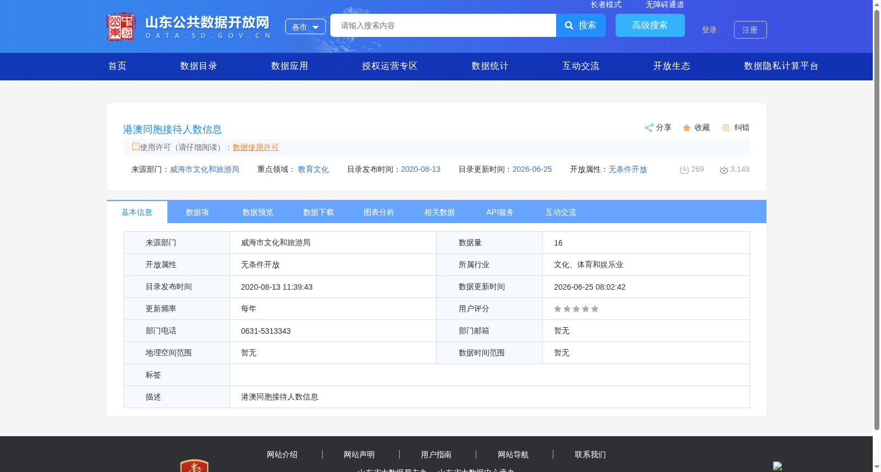Viewport: 881px width, 472px height.
Task: Click the phone number 0631-5313343 cell
Action: [333, 331]
